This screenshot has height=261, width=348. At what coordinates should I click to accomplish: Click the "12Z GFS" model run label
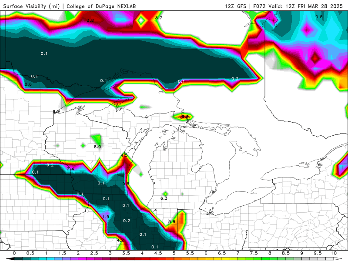235,6
